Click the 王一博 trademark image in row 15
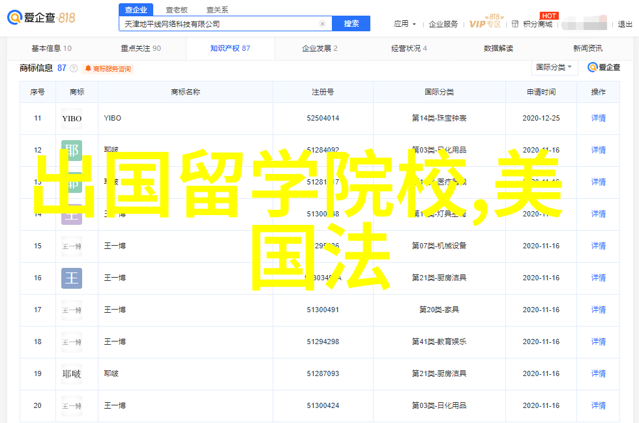 [x=72, y=246]
